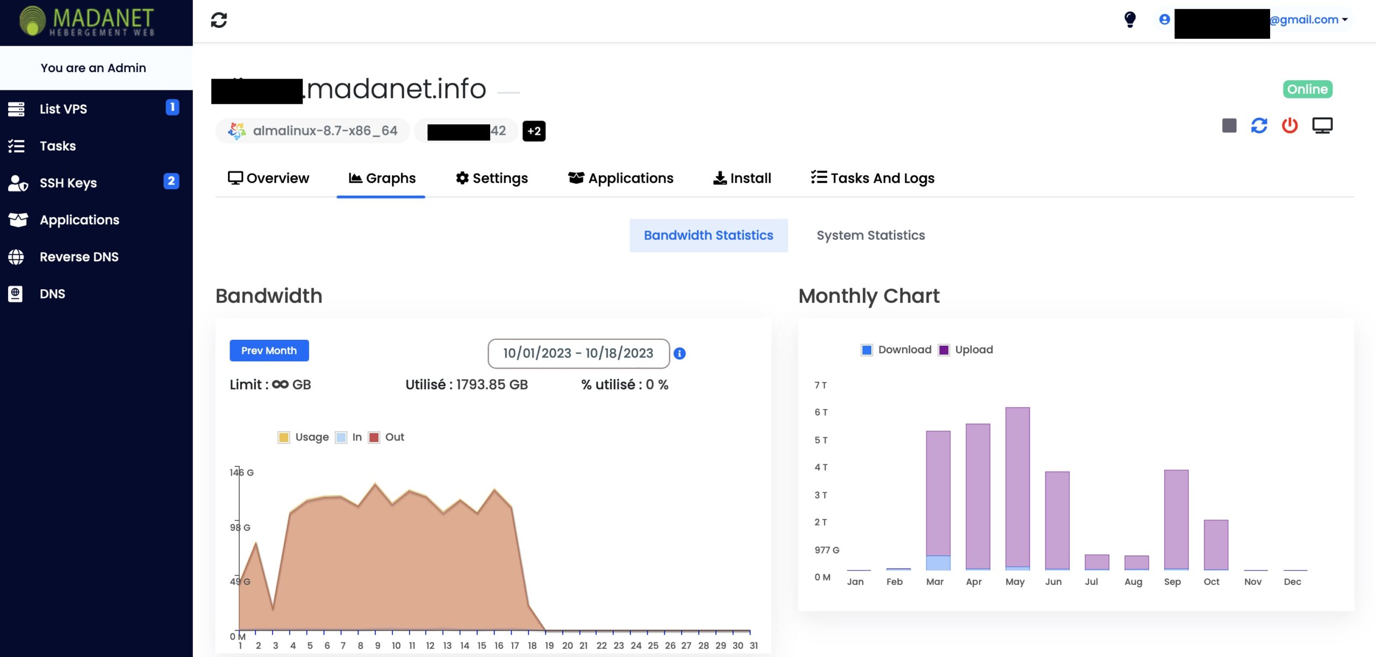Switch to the Settings tab

(491, 178)
